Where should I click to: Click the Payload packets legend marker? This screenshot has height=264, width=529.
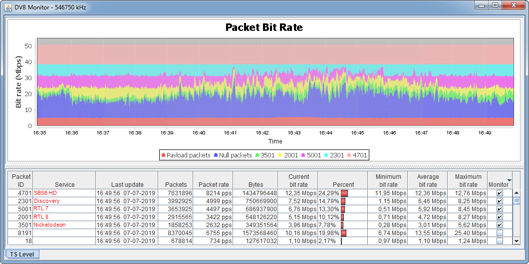163,155
